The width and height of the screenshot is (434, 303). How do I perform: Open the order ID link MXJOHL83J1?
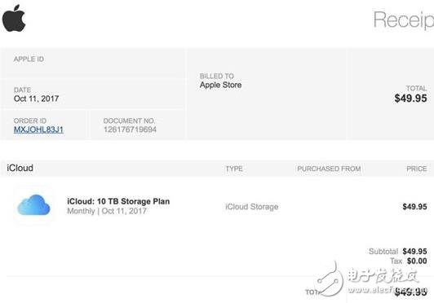click(x=38, y=130)
